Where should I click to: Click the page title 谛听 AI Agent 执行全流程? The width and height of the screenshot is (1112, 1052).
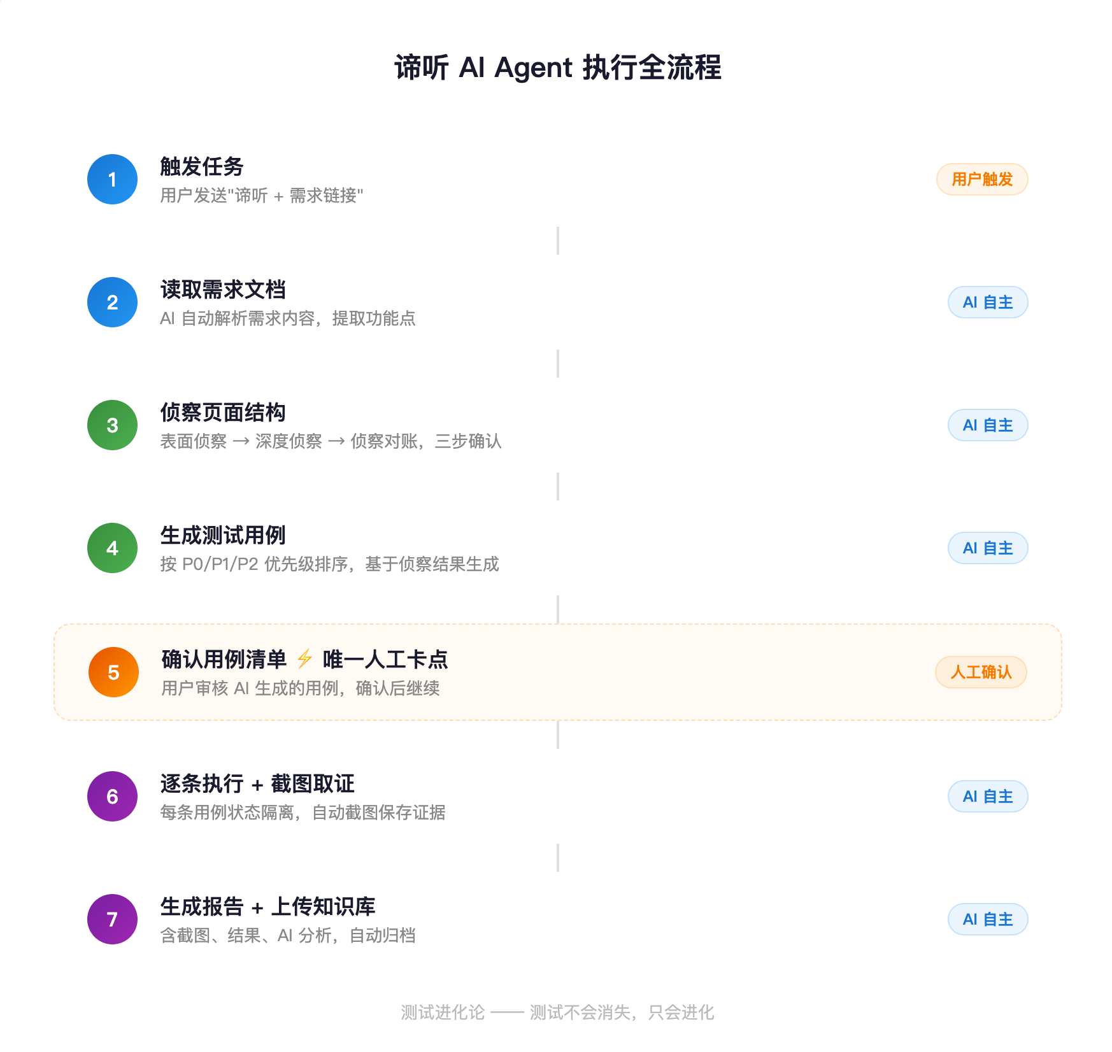click(x=557, y=68)
